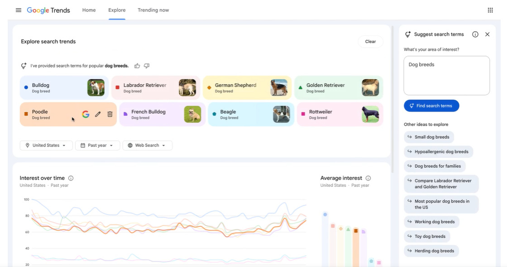Screen dimensions: 507x267
Task: Select the Rottweiler term label
Action: [320, 112]
